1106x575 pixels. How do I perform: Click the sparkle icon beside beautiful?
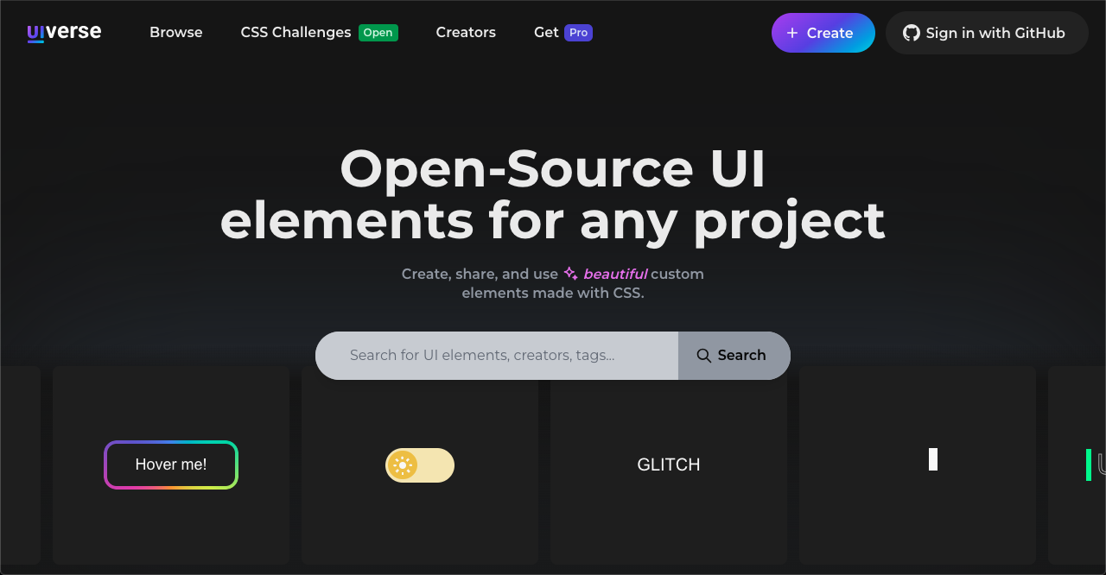570,274
